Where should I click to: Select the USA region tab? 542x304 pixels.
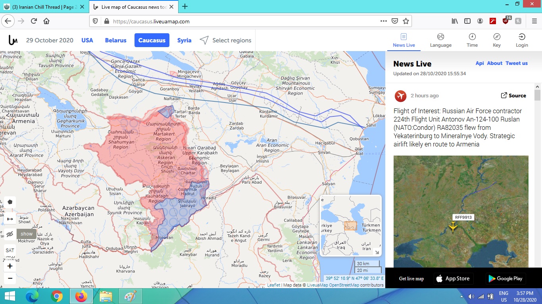pyautogui.click(x=87, y=40)
